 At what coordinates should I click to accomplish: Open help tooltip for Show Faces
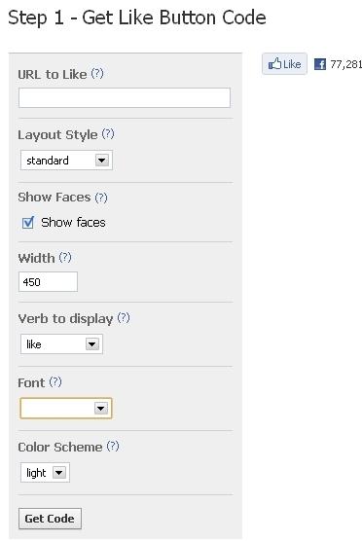point(101,198)
